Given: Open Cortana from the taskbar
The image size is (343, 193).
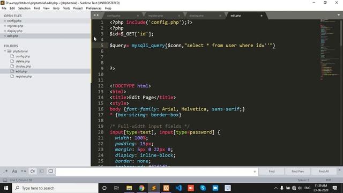Looking at the screenshot, I should 105,188.
